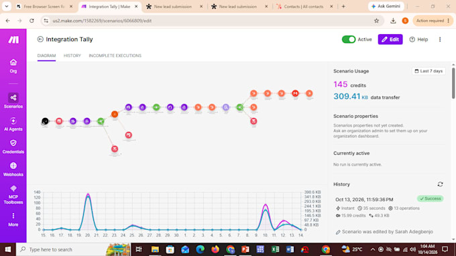Open Credentials in the sidebar

tap(13, 147)
